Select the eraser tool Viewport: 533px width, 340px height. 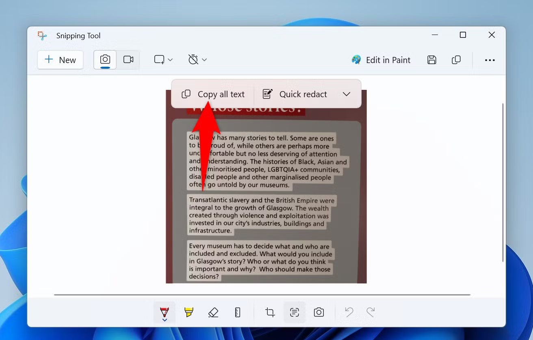point(213,312)
